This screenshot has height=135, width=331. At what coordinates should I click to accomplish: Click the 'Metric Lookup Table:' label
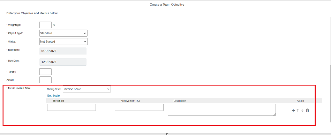[x=20, y=88]
